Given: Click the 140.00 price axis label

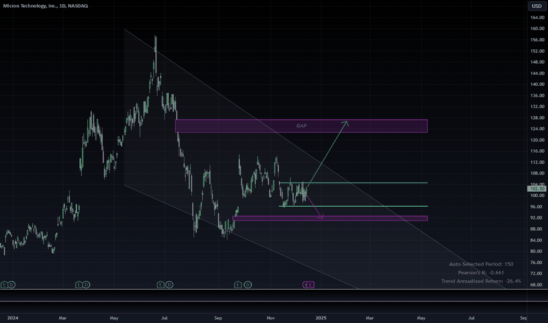Looking at the screenshot, I should click(x=537, y=84).
